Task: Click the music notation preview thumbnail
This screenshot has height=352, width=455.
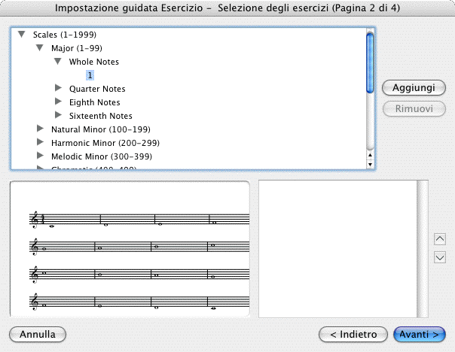Action: tap(130, 249)
